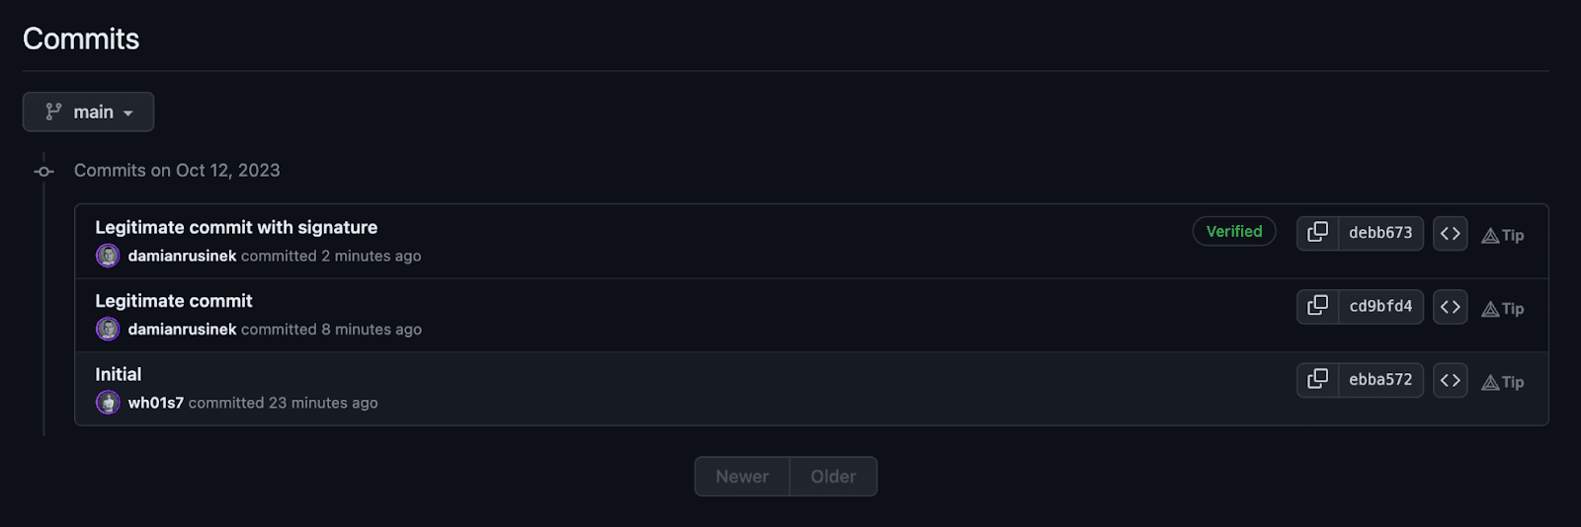The image size is (1581, 527).
Task: Open the "Initial" commit link
Action: pos(119,374)
